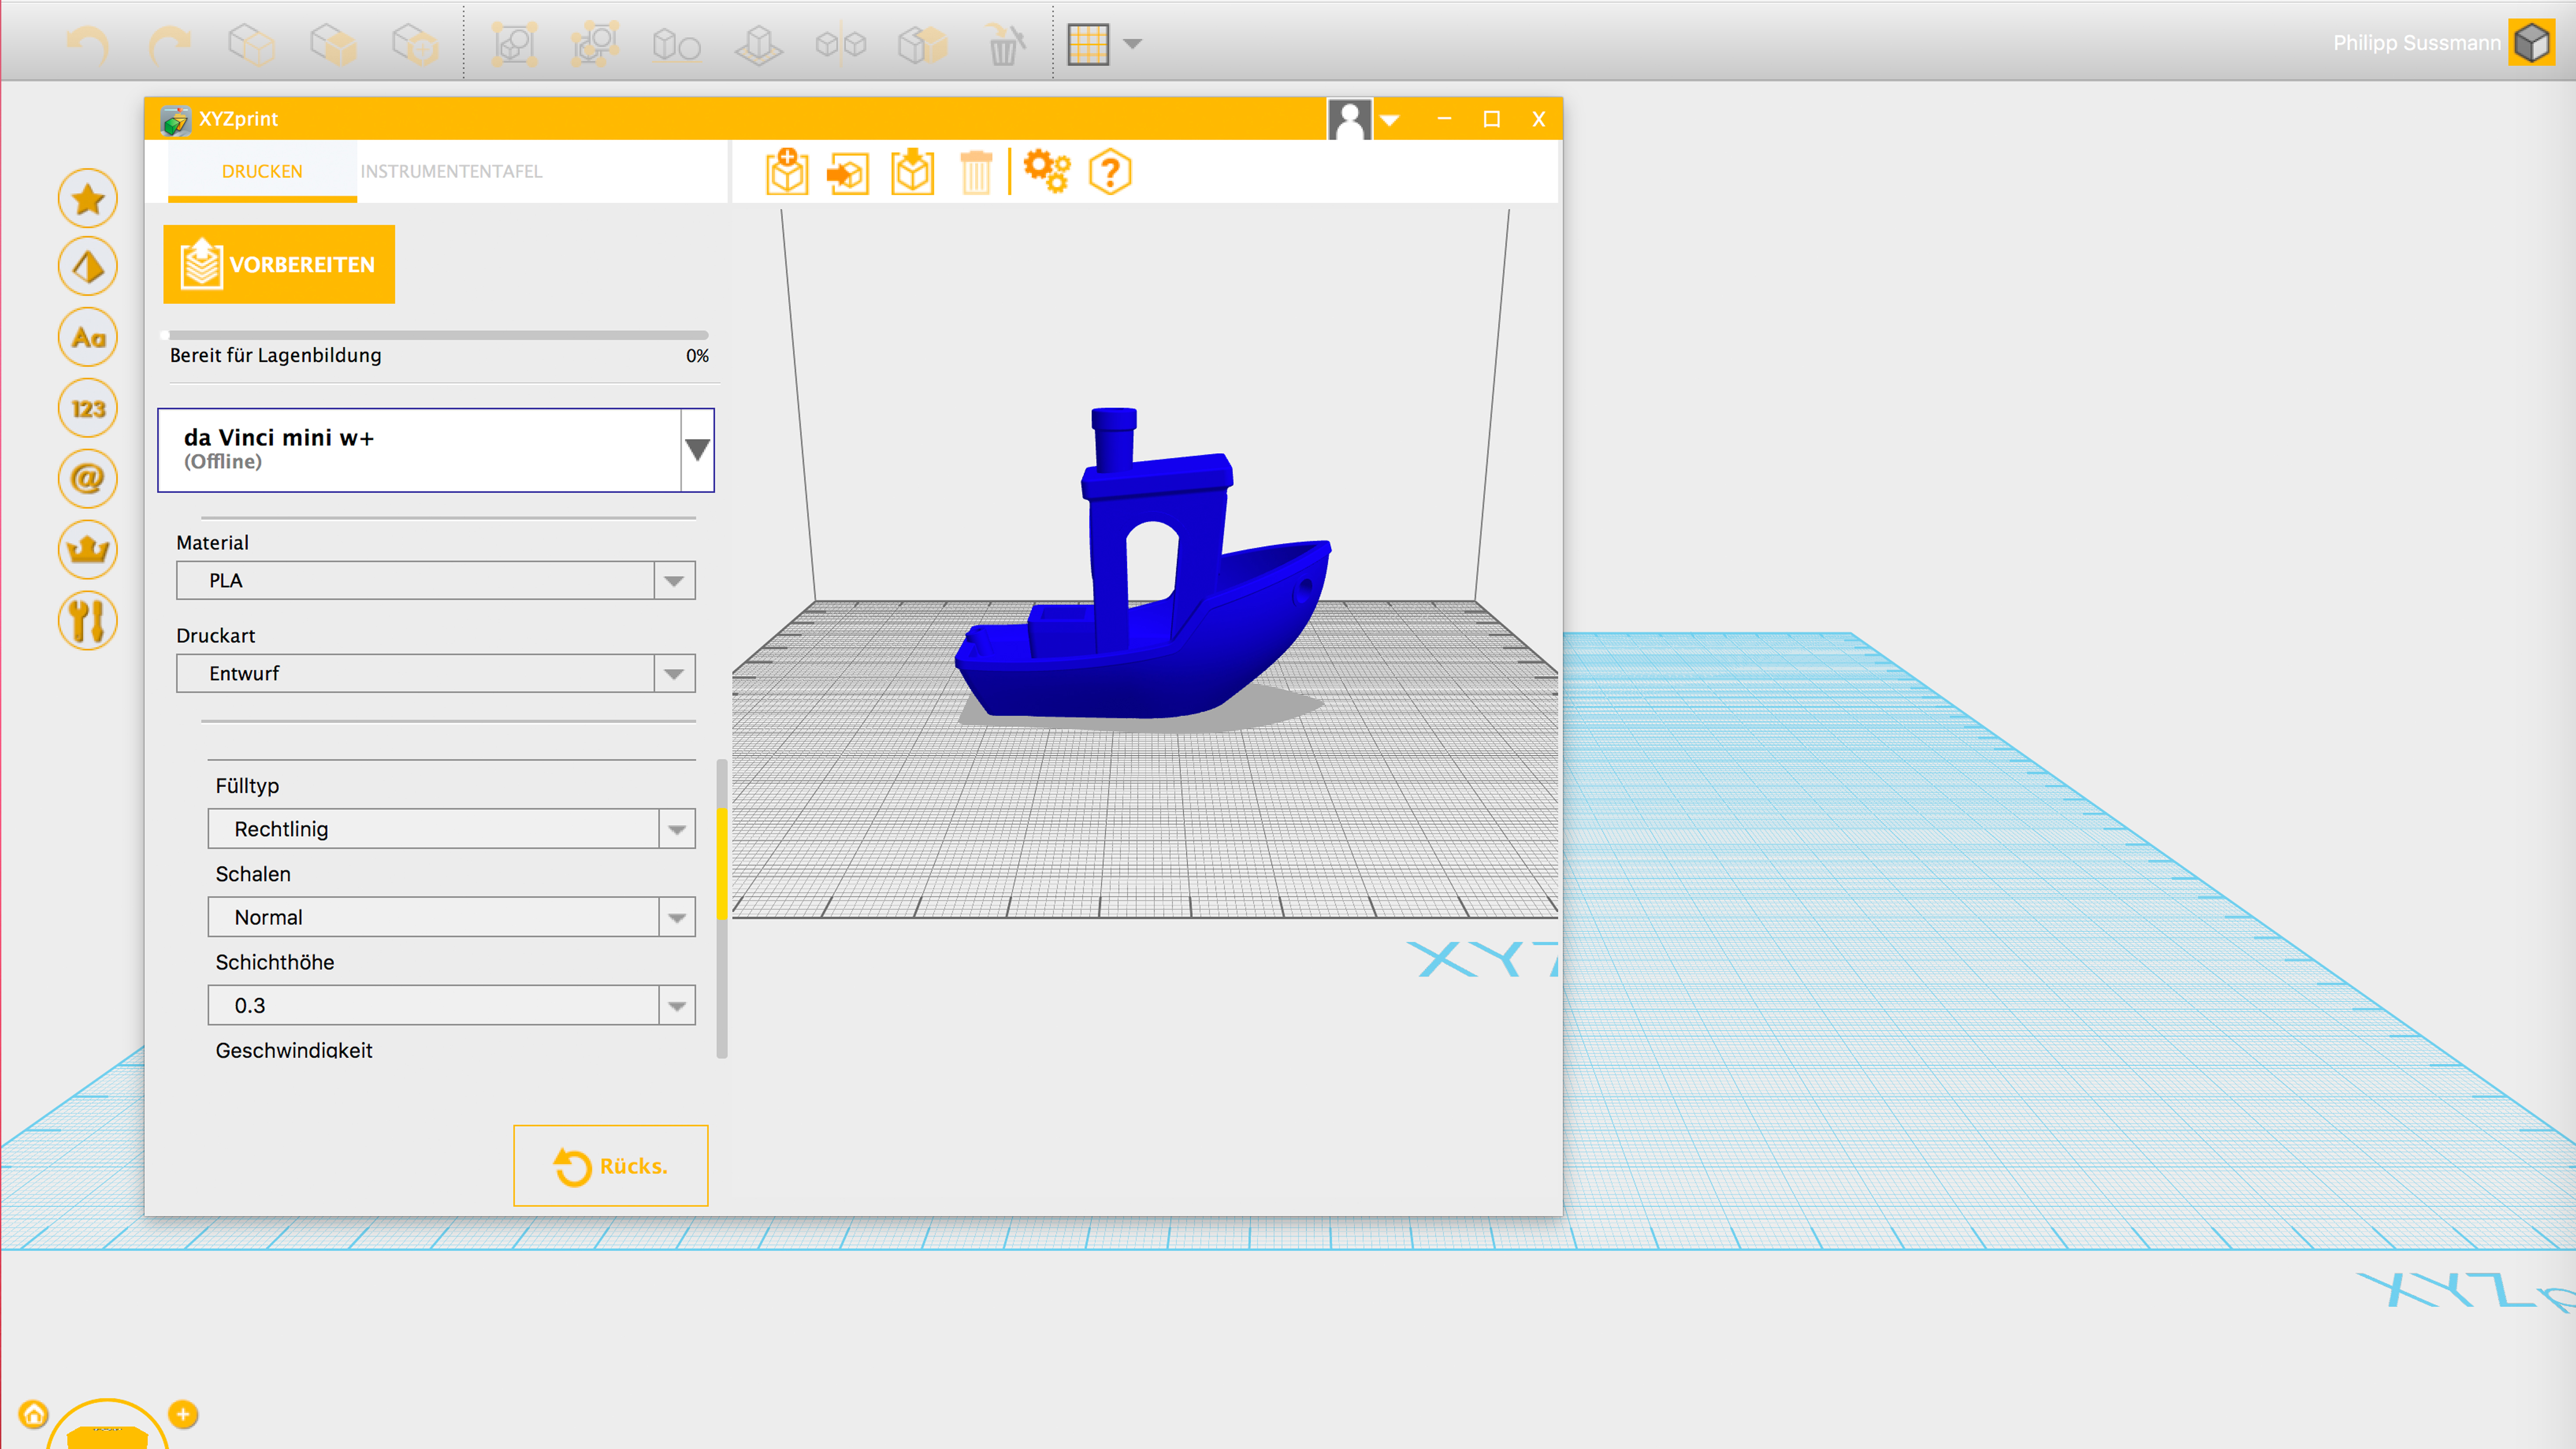The height and width of the screenshot is (1449, 2576).
Task: Click the settings panel yellow scrollbar
Action: (x=721, y=863)
